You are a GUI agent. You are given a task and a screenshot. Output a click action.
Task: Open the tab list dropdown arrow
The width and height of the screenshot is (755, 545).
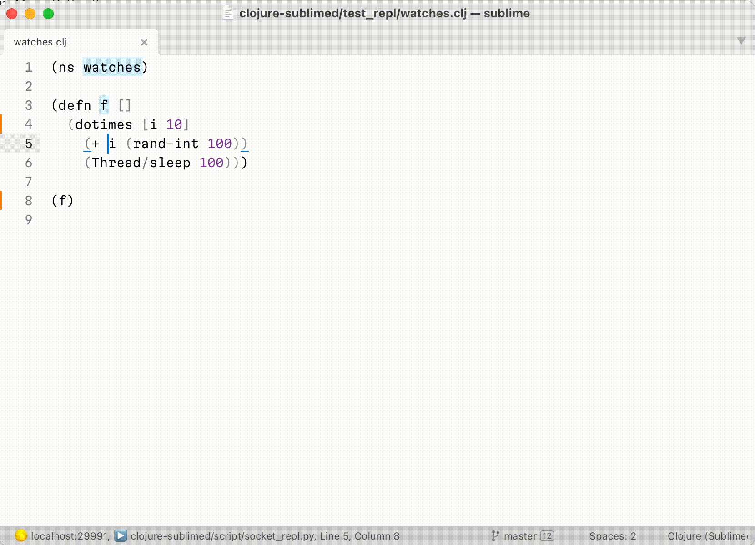[741, 41]
